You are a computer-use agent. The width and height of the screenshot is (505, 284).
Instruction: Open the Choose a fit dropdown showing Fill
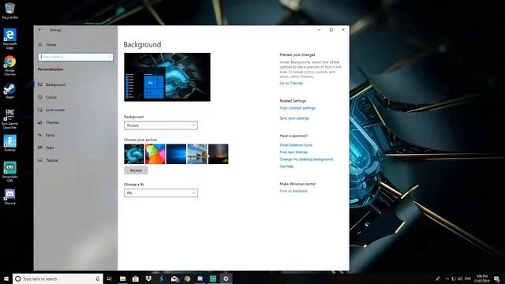click(x=161, y=192)
